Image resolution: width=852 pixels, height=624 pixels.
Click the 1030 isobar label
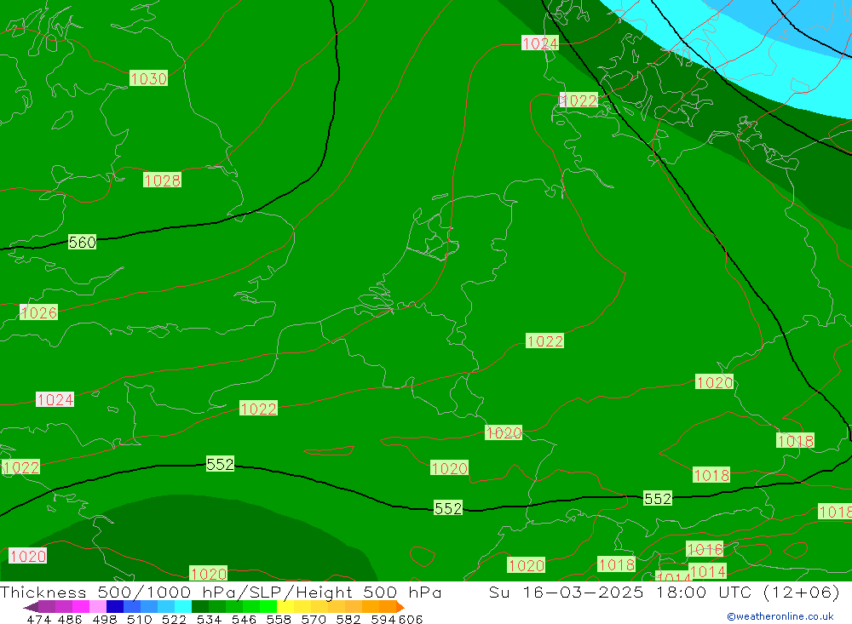point(148,79)
